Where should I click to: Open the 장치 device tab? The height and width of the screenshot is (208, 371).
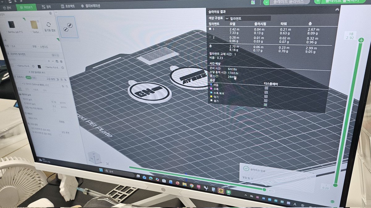pos(46,6)
